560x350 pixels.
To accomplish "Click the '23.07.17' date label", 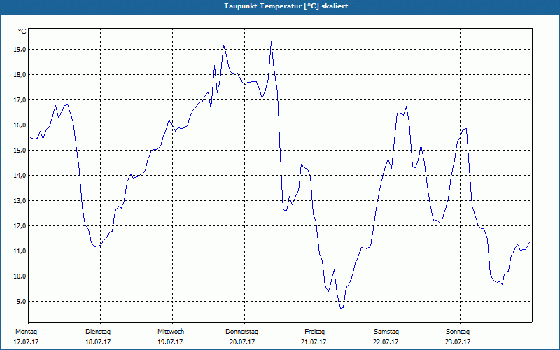I will [458, 342].
